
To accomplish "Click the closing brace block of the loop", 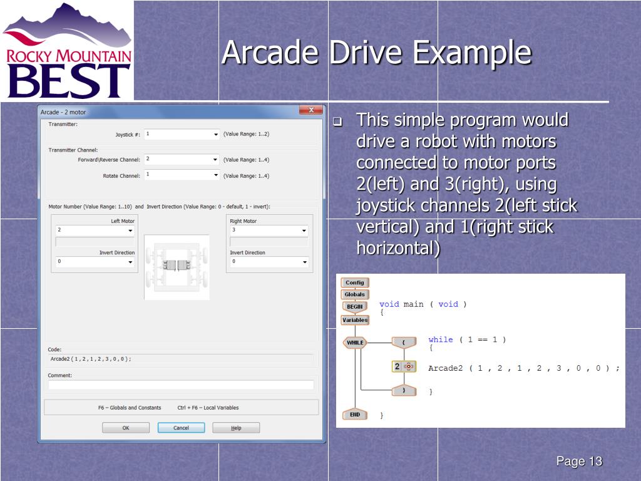I will 404,391.
